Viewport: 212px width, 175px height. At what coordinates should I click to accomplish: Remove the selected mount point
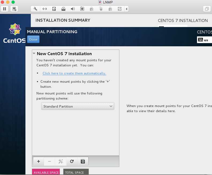tap(50, 161)
